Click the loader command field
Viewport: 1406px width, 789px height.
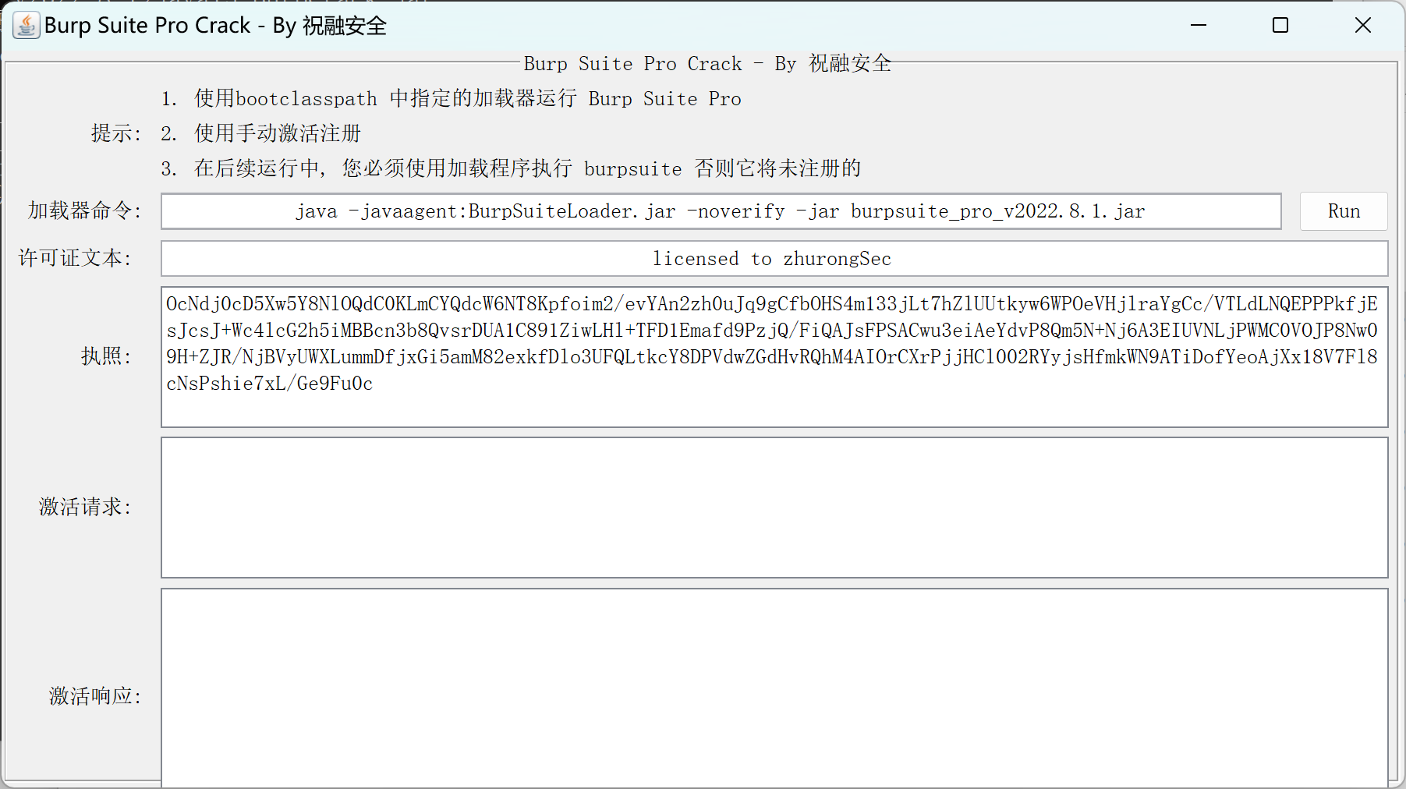(x=721, y=211)
